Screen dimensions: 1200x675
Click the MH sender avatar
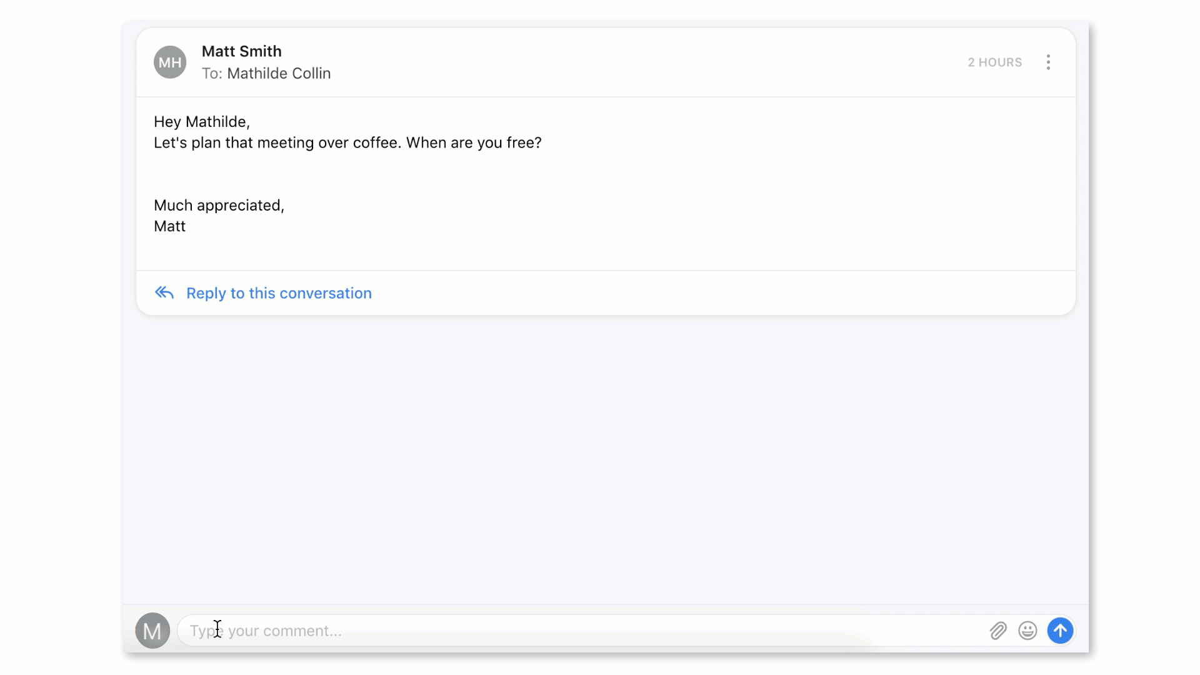coord(170,62)
